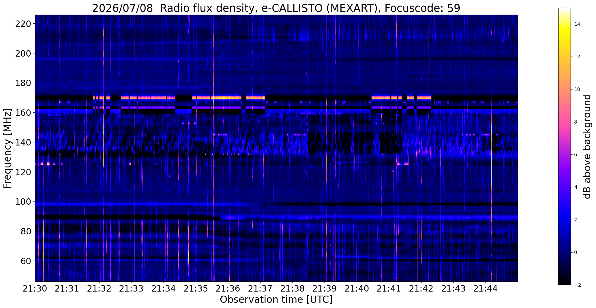
Task: Click the plot title mentioning e-CALLISTO (MEXART)
Action: [276, 8]
